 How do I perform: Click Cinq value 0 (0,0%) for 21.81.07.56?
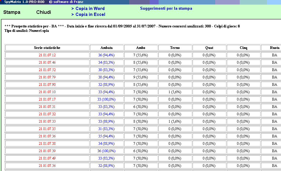click(243, 165)
